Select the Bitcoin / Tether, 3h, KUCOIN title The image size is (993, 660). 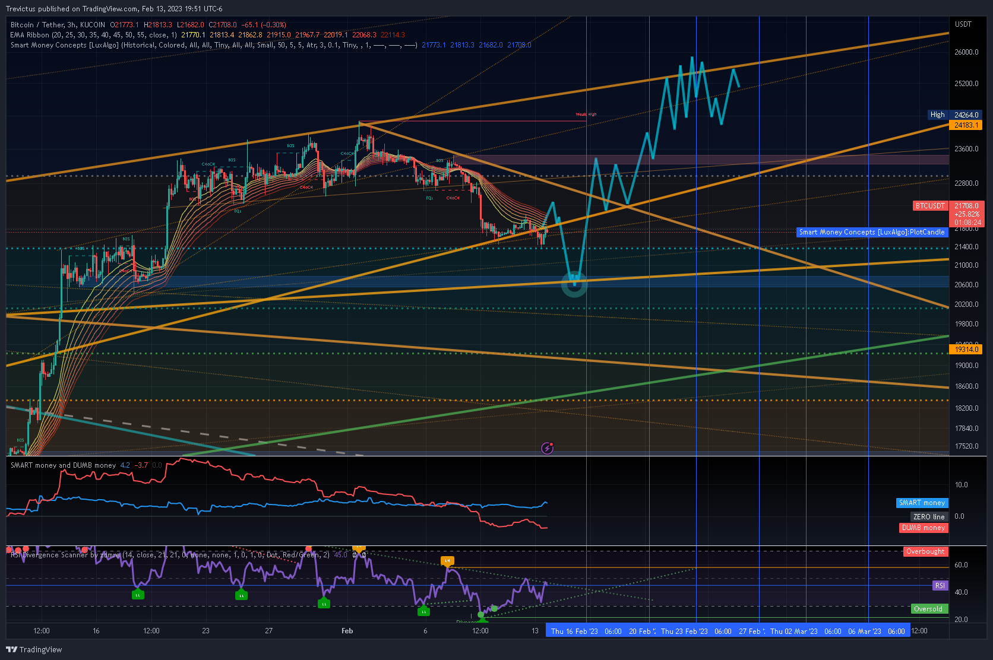coord(58,25)
